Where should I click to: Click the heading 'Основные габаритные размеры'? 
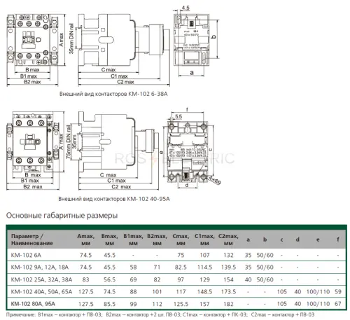[62, 215]
